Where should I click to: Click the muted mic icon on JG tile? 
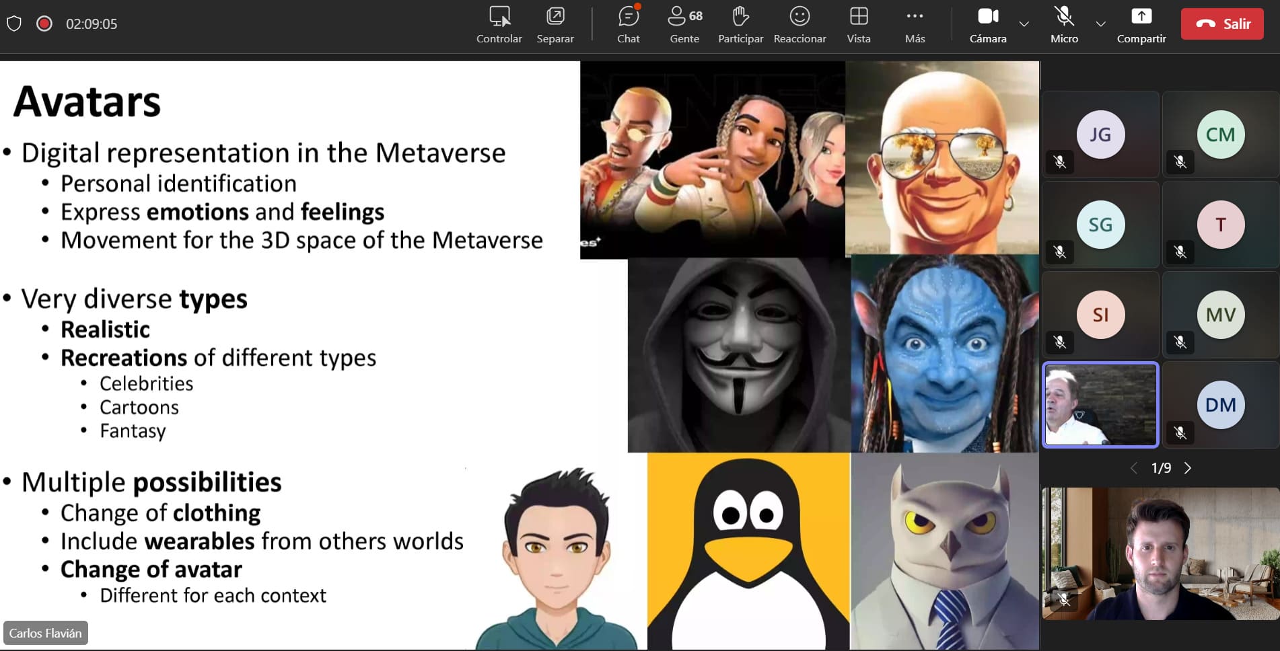click(x=1060, y=162)
